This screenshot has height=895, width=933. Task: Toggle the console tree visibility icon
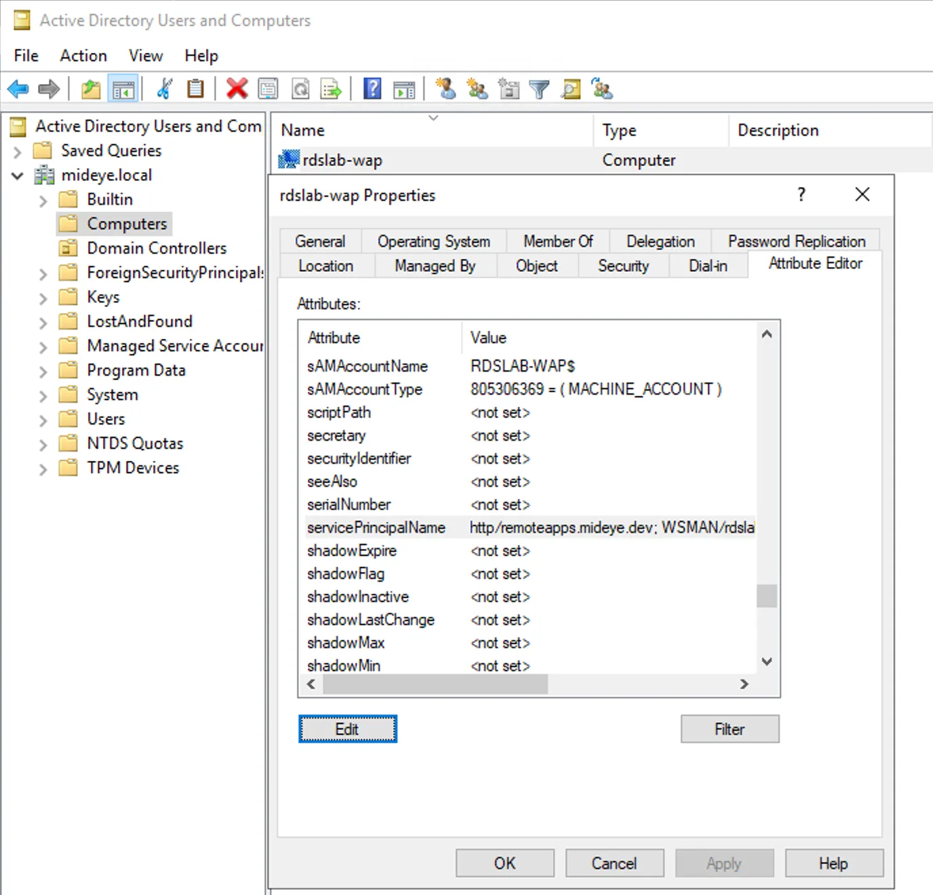point(123,88)
